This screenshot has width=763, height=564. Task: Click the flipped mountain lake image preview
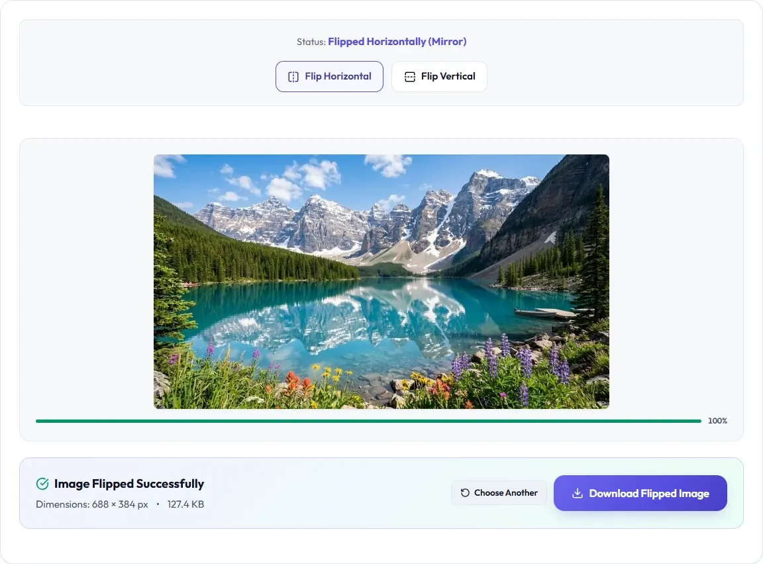coord(381,282)
